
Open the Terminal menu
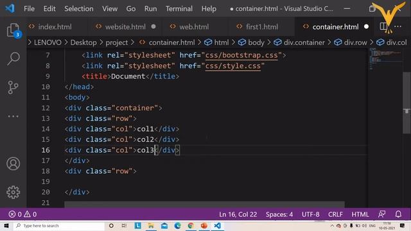(x=179, y=8)
